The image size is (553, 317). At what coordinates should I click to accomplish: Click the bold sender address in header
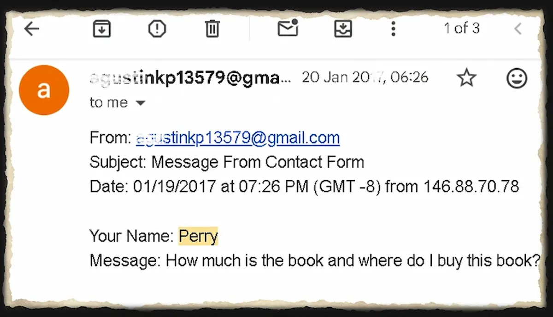[x=190, y=78]
